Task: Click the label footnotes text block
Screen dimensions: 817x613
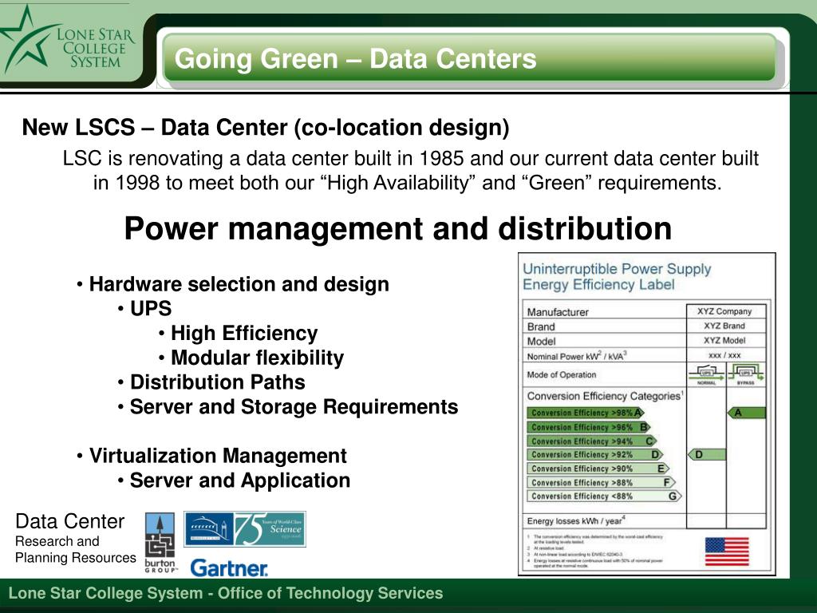Action: point(595,551)
